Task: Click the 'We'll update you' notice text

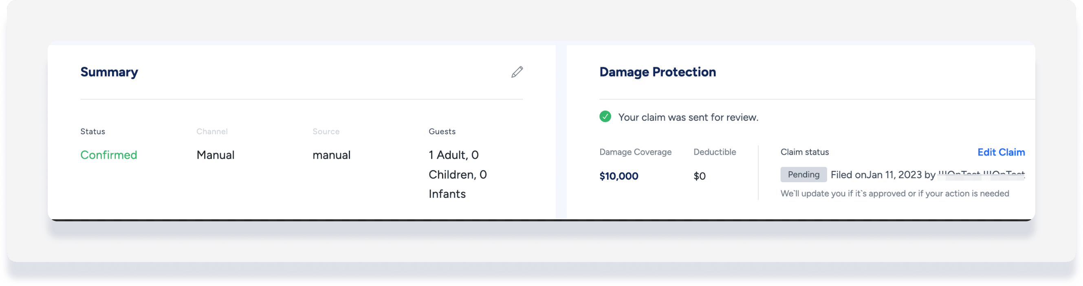Action: point(894,194)
